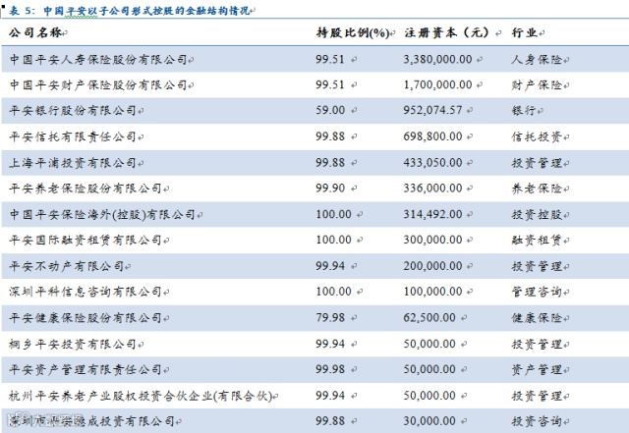
Task: Click industry cell 人身保险
Action: tap(537, 59)
